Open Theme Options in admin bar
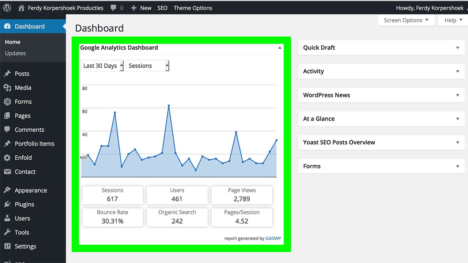Viewport: 468px width, 263px height. [193, 8]
